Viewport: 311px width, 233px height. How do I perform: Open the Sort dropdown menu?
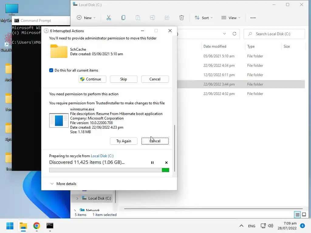(x=204, y=18)
